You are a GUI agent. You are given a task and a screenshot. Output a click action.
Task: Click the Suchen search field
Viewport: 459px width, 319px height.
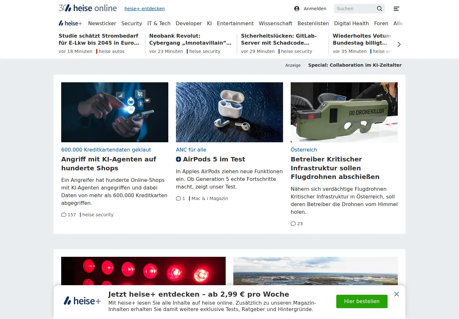(354, 9)
